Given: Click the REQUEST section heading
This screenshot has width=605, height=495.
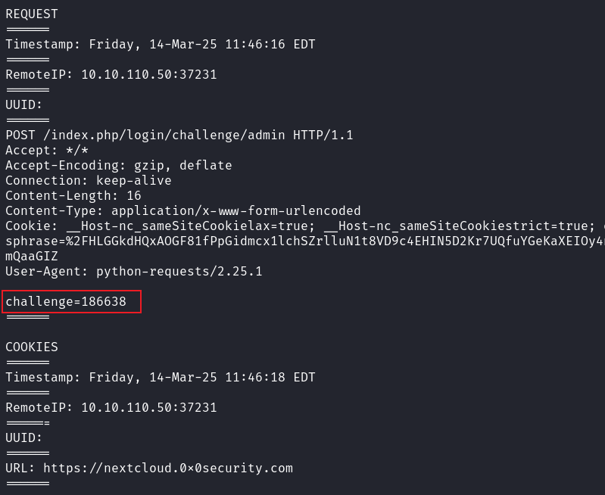Looking at the screenshot, I should 32,14.
